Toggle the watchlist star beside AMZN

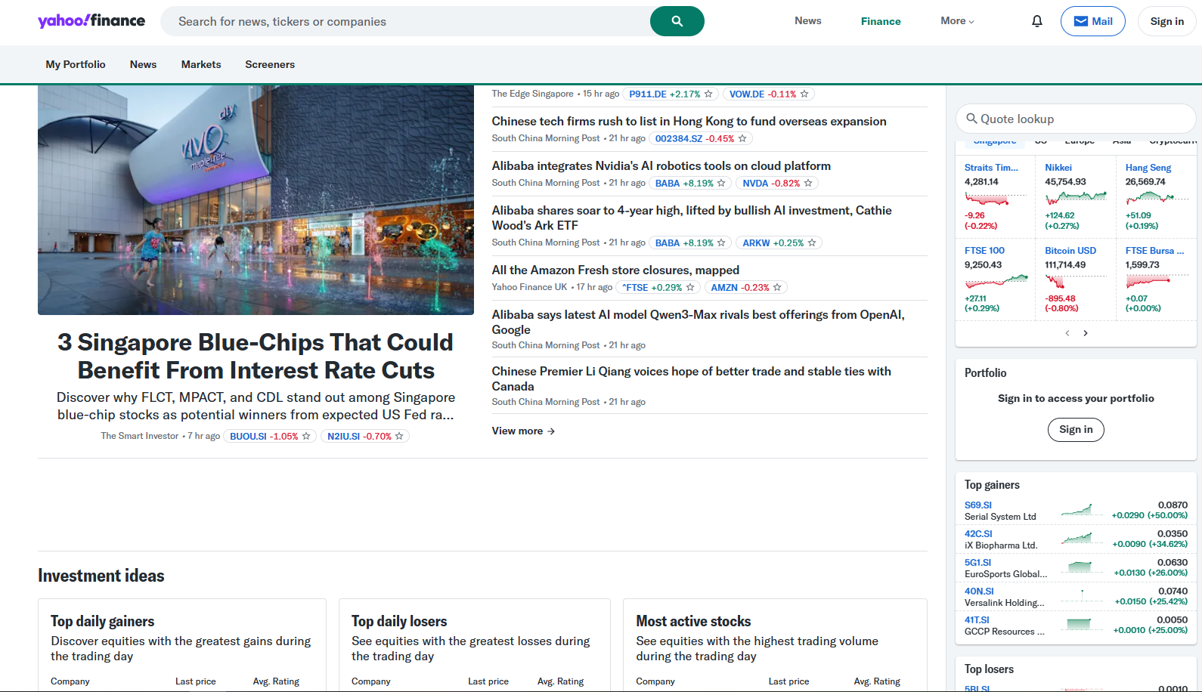pyautogui.click(x=777, y=288)
